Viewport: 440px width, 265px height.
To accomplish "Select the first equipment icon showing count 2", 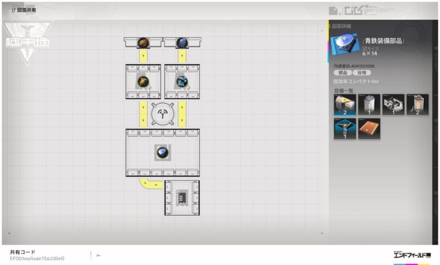I will tap(344, 104).
